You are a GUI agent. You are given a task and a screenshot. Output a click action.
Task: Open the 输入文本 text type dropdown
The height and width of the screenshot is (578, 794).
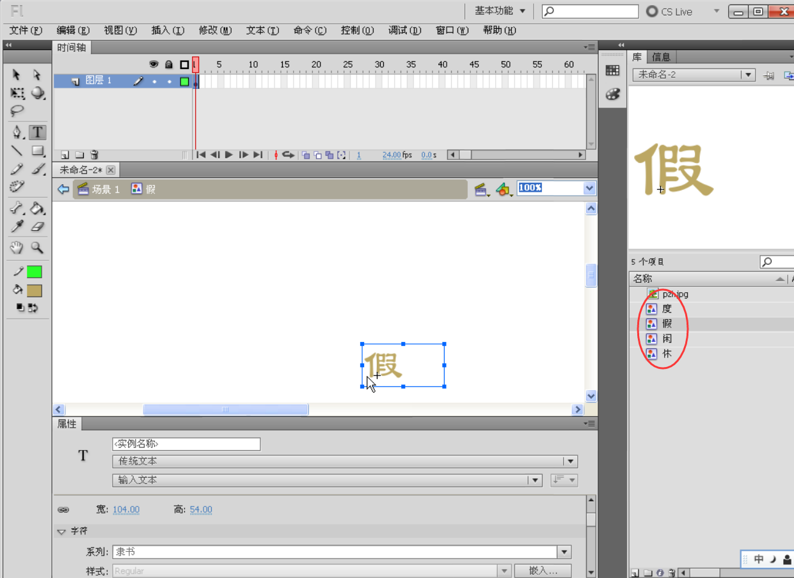(x=328, y=480)
